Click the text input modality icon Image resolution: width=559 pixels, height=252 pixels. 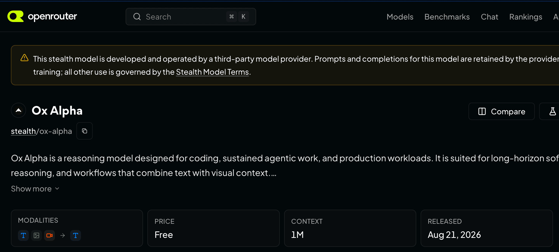(23, 235)
